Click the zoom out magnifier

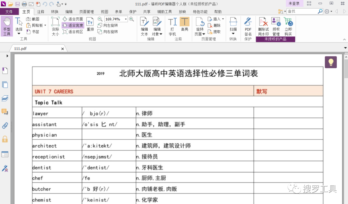coord(100,19)
